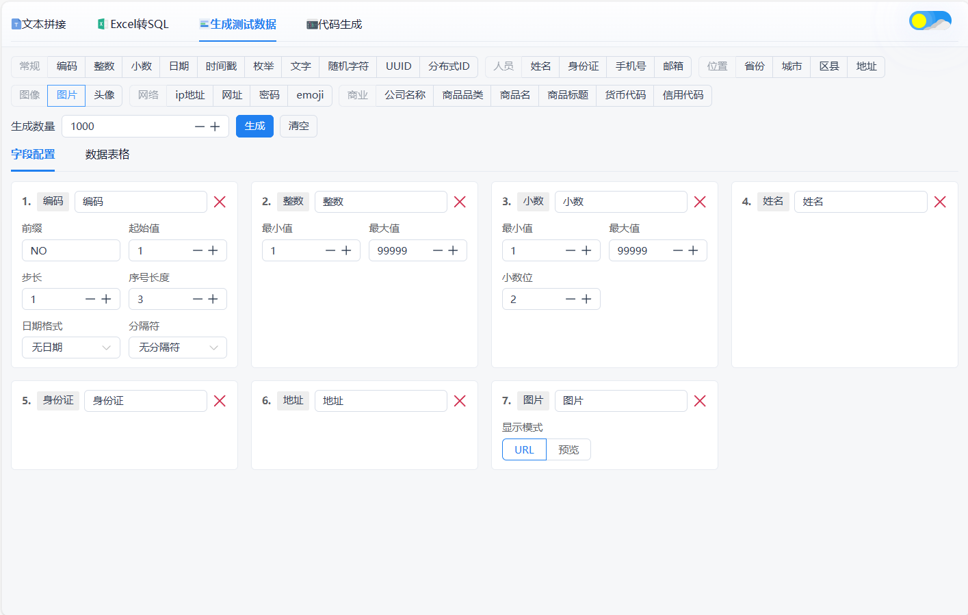Add a 密码 field type
Screen dimensions: 968x615
(x=270, y=95)
